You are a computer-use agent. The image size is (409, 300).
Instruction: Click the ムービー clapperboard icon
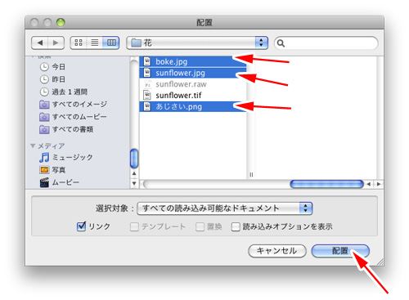point(44,182)
